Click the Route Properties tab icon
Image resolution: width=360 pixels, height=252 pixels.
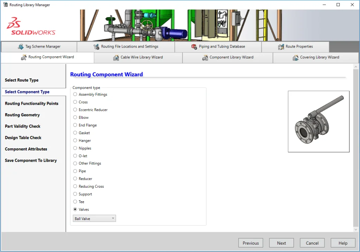[281, 46]
